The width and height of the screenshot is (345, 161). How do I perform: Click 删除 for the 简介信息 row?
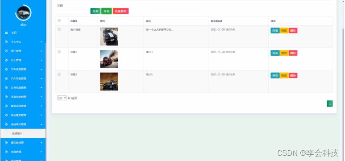(293, 31)
